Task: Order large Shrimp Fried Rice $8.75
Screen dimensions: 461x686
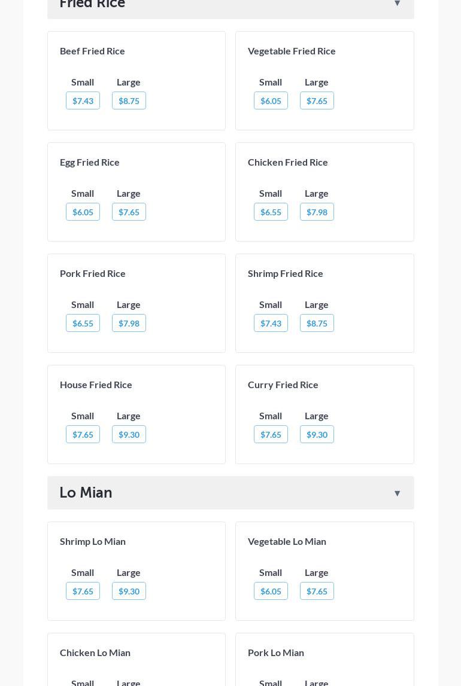Action: 317,323
